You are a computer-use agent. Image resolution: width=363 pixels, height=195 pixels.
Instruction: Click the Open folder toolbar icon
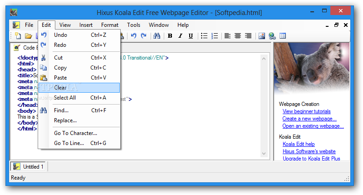click(29, 36)
